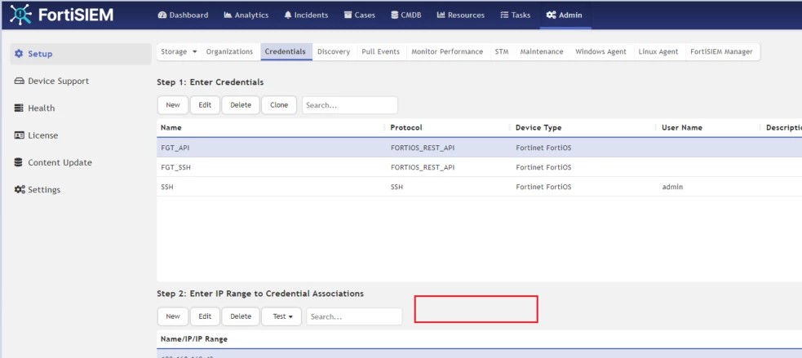Click the Clone credential button
This screenshot has width=802, height=358.
click(x=279, y=105)
